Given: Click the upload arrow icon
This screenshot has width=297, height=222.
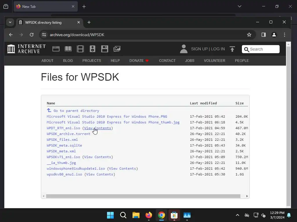Looking at the screenshot, I should coord(232,49).
